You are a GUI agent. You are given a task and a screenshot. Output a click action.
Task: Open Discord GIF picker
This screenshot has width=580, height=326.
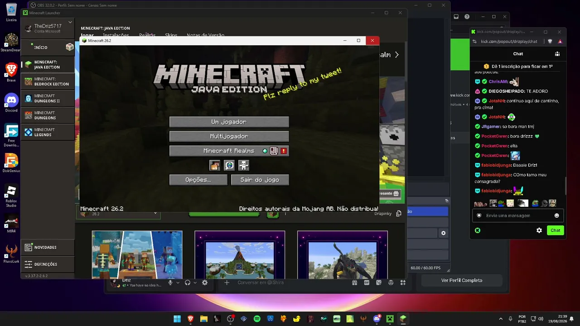point(367,283)
